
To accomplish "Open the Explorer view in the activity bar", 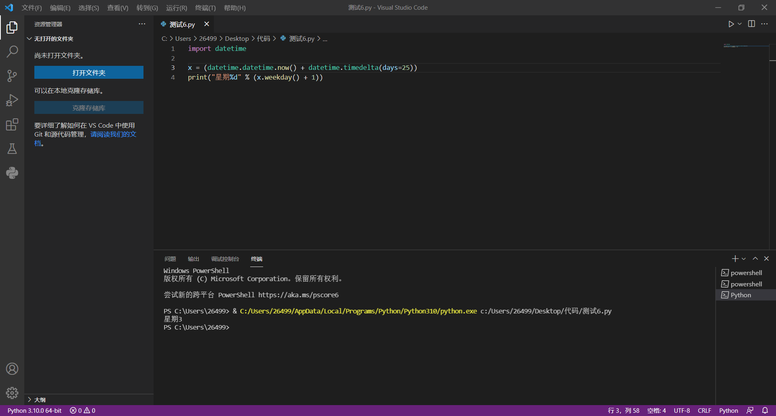I will [12, 27].
